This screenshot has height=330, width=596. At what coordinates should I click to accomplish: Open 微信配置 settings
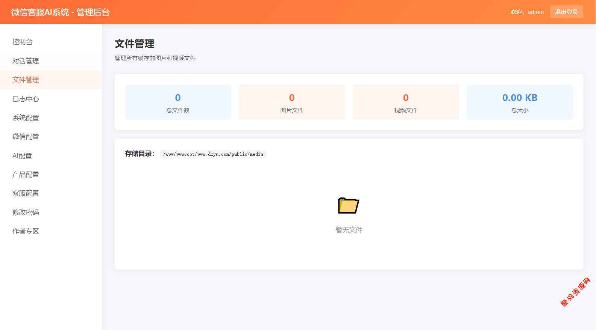[26, 136]
